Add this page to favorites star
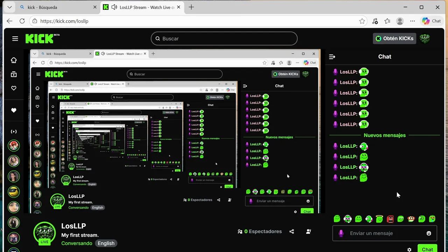The image size is (448, 252). click(362, 21)
